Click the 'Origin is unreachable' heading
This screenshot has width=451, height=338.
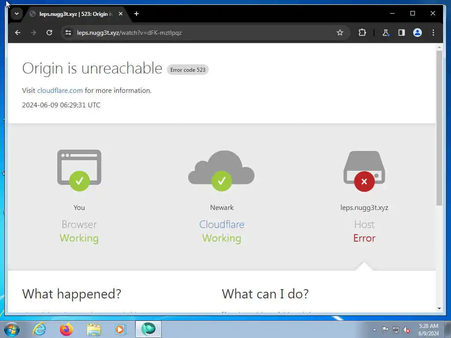92,68
